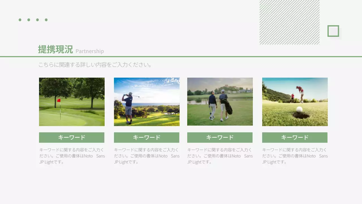
Task: Select the diagonal striped rectangle shape
Action: coord(290,22)
